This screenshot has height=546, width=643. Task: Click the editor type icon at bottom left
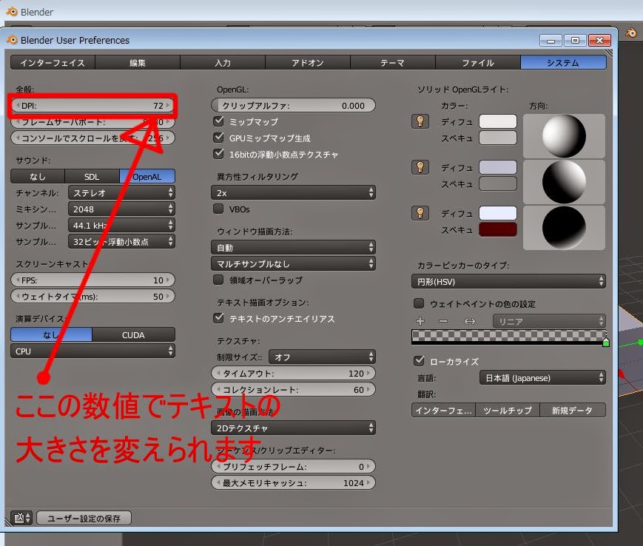[x=21, y=518]
